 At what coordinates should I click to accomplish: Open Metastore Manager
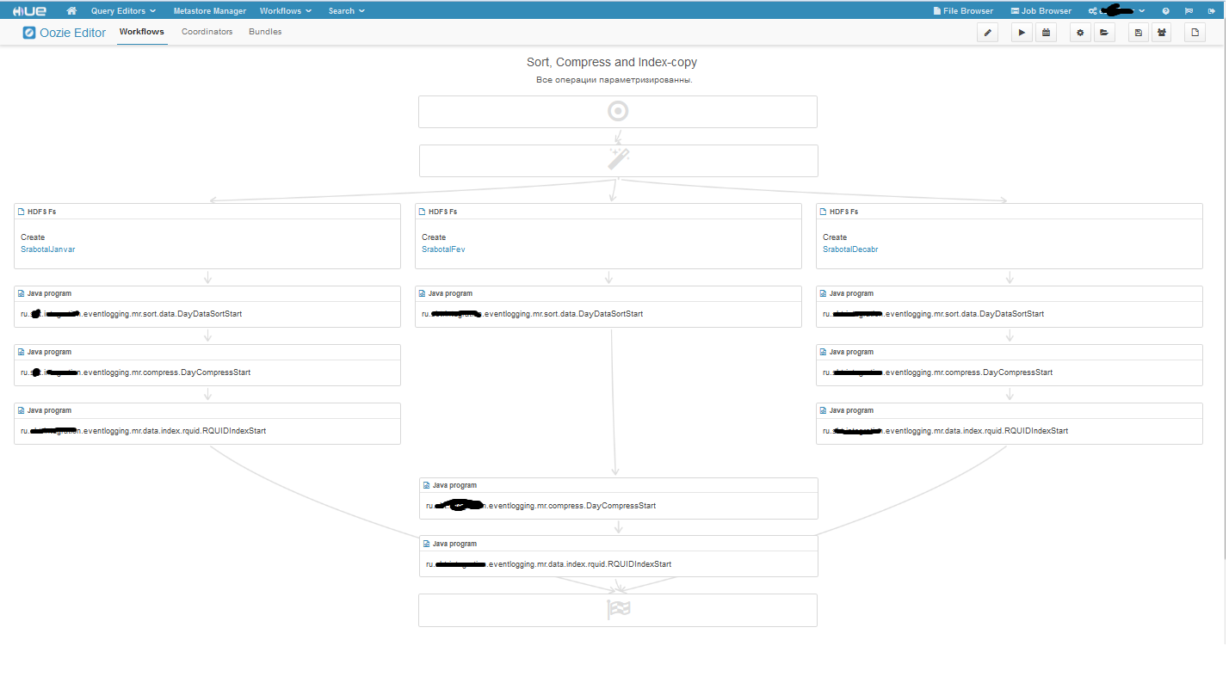(x=210, y=11)
